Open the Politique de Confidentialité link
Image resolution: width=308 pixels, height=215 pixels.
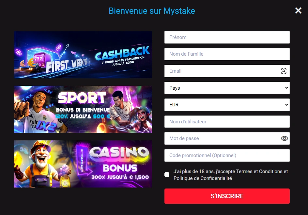(x=203, y=178)
